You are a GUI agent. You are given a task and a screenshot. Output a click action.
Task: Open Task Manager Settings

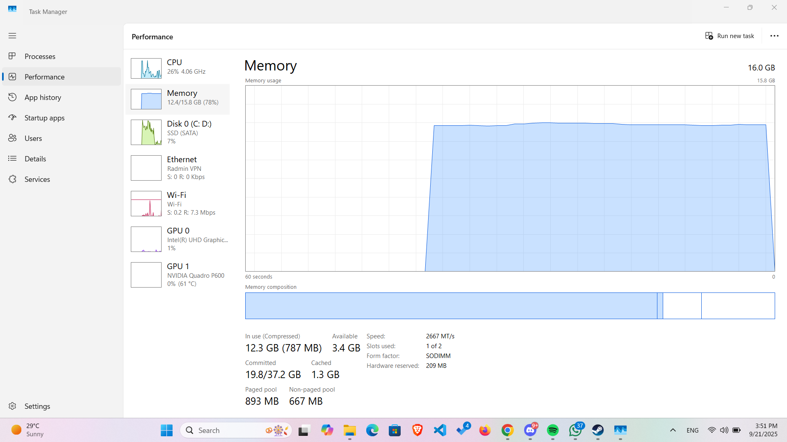click(x=62, y=406)
